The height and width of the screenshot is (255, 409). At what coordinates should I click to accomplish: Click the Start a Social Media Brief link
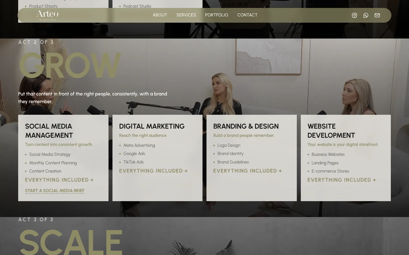[x=55, y=191]
